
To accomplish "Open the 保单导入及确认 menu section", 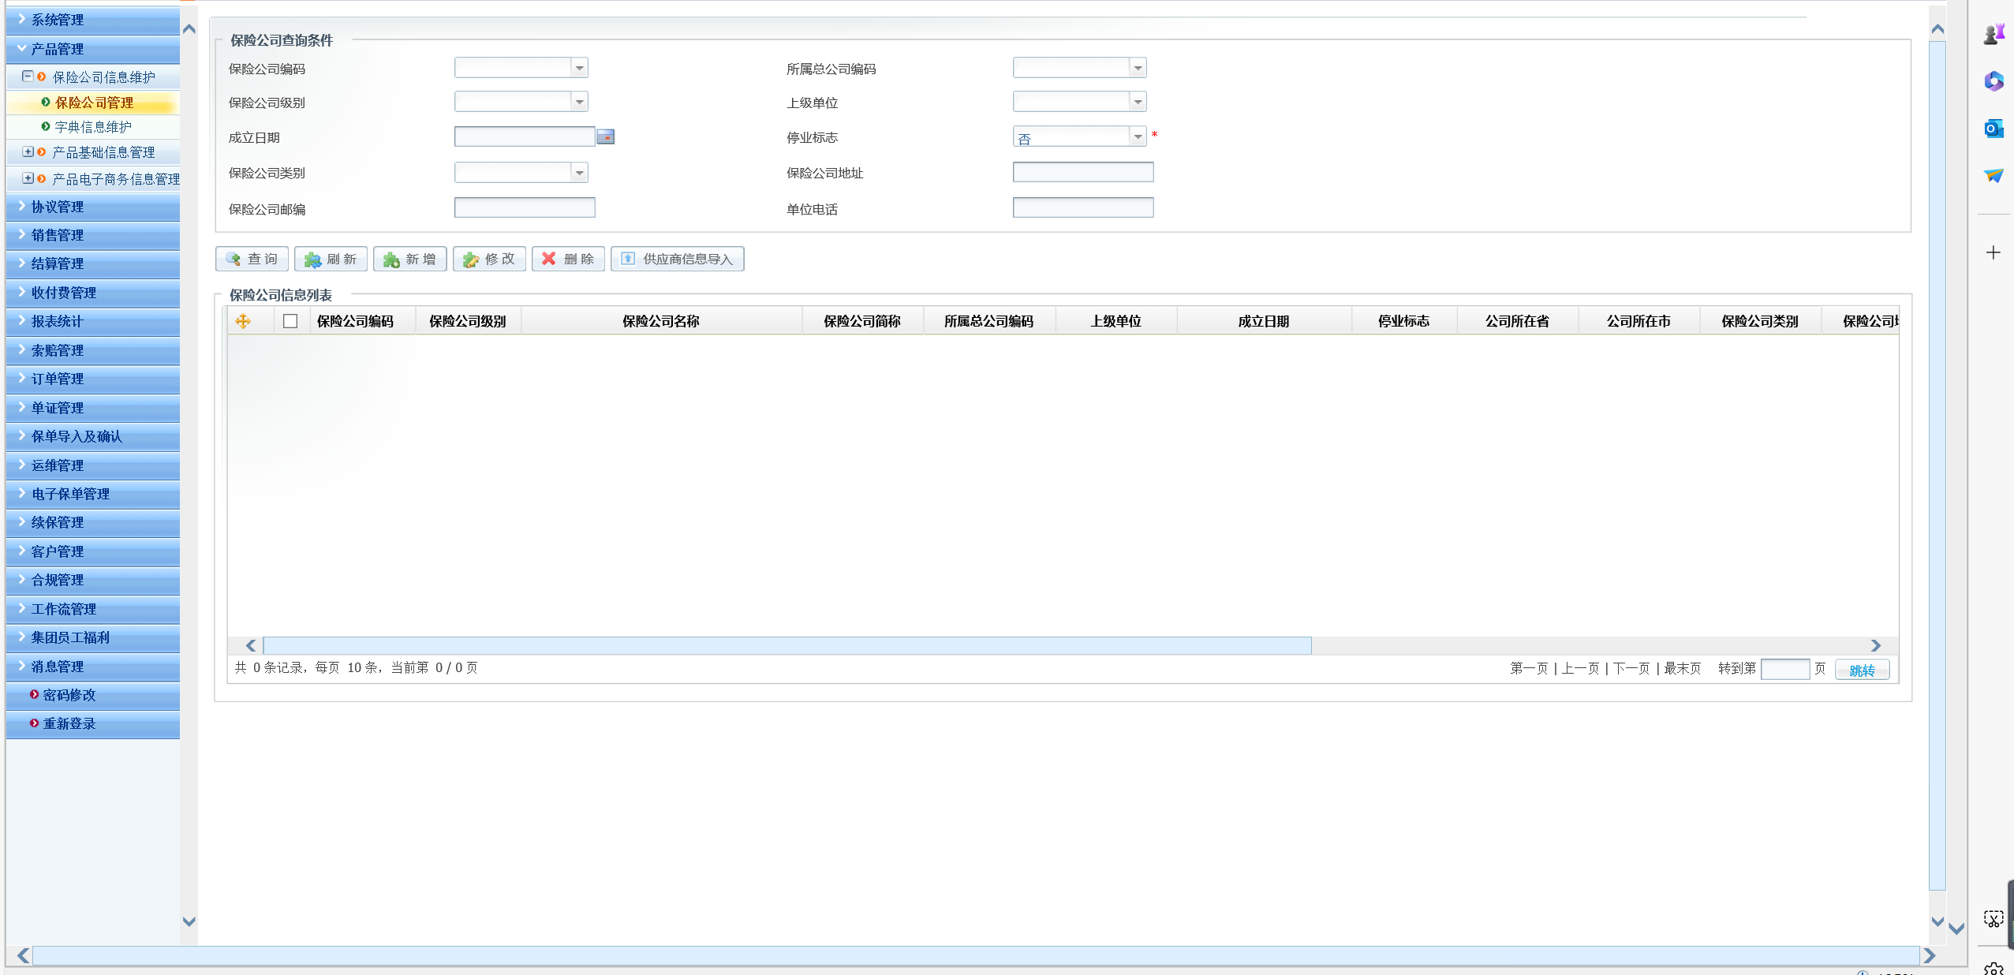I will click(x=92, y=436).
